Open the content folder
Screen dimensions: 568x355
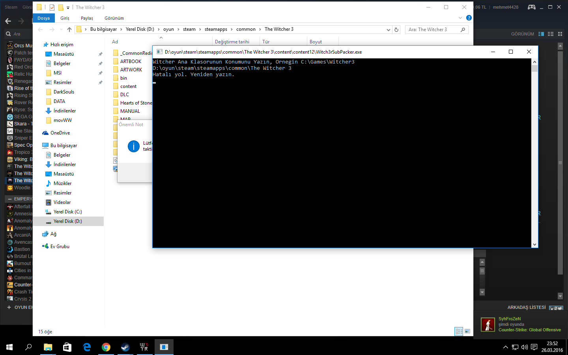(x=128, y=86)
